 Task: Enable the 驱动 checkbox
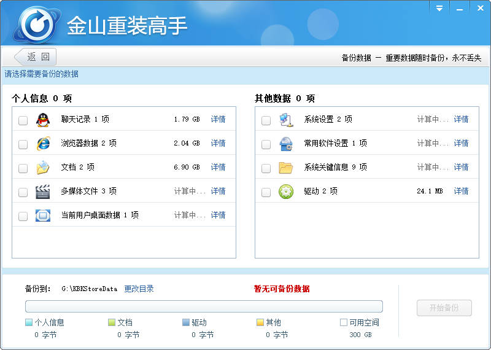pyautogui.click(x=266, y=192)
